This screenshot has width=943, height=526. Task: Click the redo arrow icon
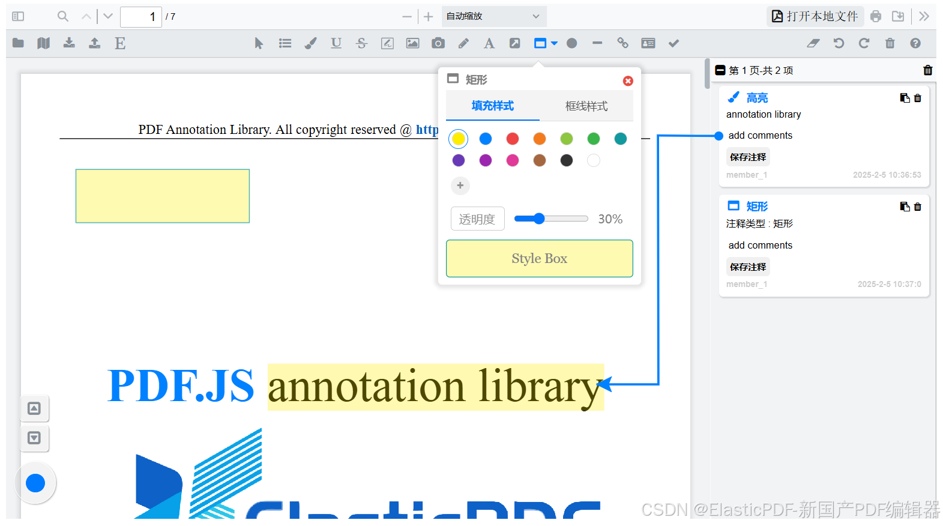[864, 43]
